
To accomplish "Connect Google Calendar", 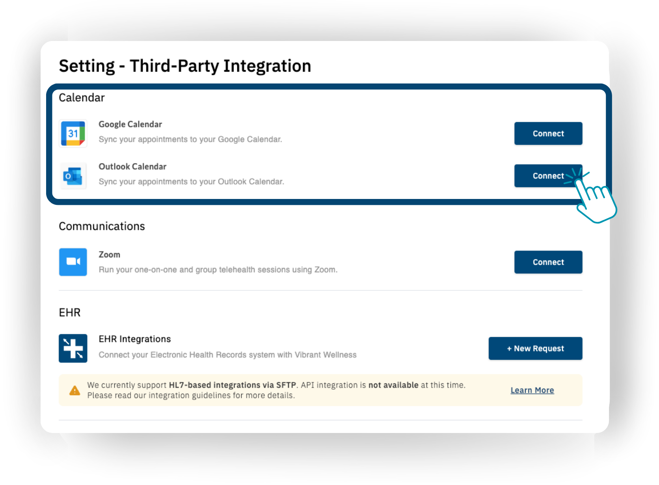I will [548, 134].
